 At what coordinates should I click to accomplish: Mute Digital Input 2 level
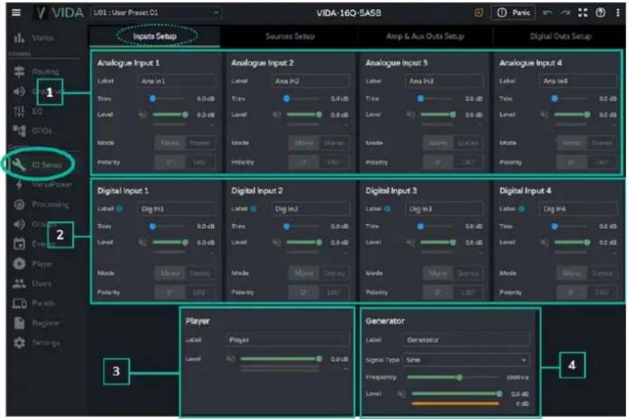pyautogui.click(x=276, y=242)
